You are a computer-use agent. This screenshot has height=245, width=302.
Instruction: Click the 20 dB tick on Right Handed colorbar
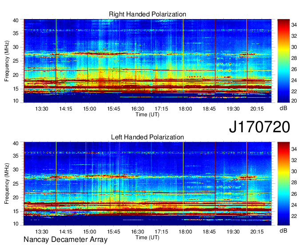(294, 101)
